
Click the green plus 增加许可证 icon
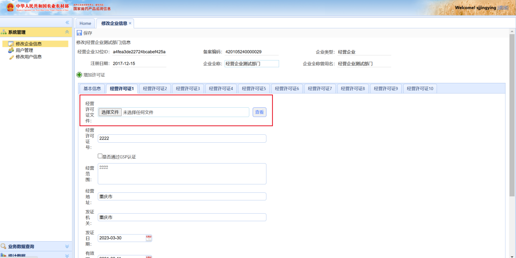tap(79, 75)
